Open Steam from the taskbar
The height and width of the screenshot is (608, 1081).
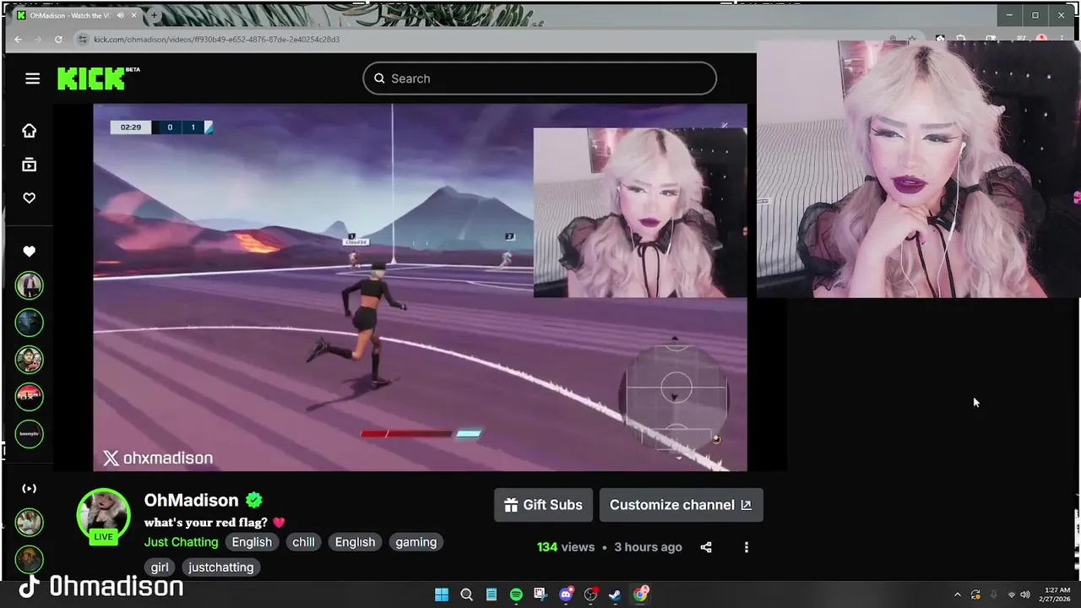coord(616,594)
